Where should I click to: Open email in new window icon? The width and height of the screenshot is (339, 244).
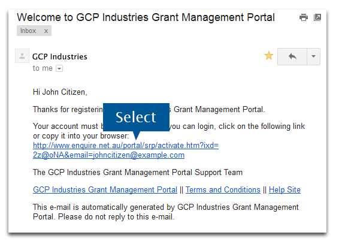(317, 17)
